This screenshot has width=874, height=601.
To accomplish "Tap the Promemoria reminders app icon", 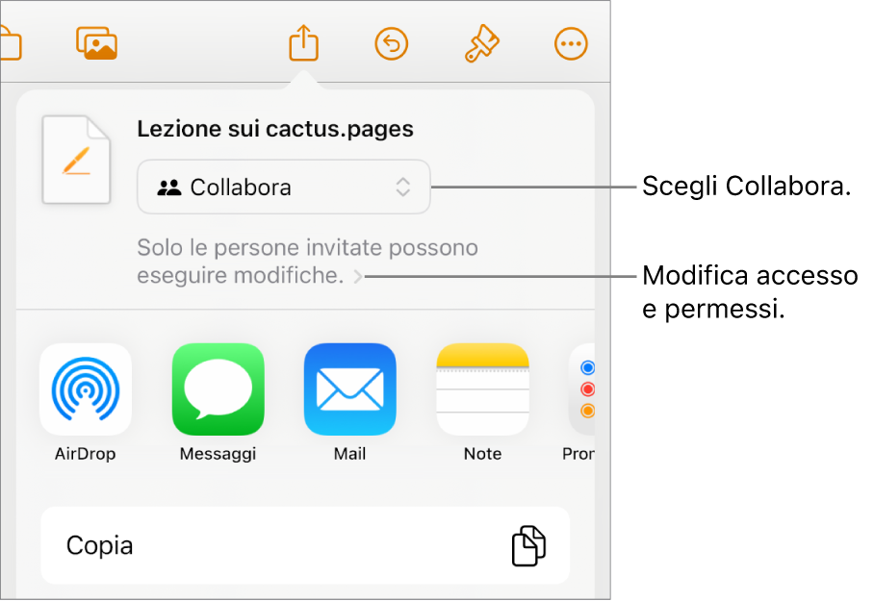I will 581,388.
